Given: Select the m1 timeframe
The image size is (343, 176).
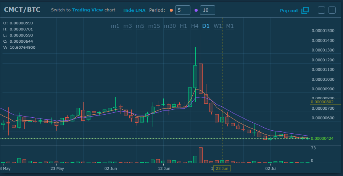Looking at the screenshot, I should 115,26.
